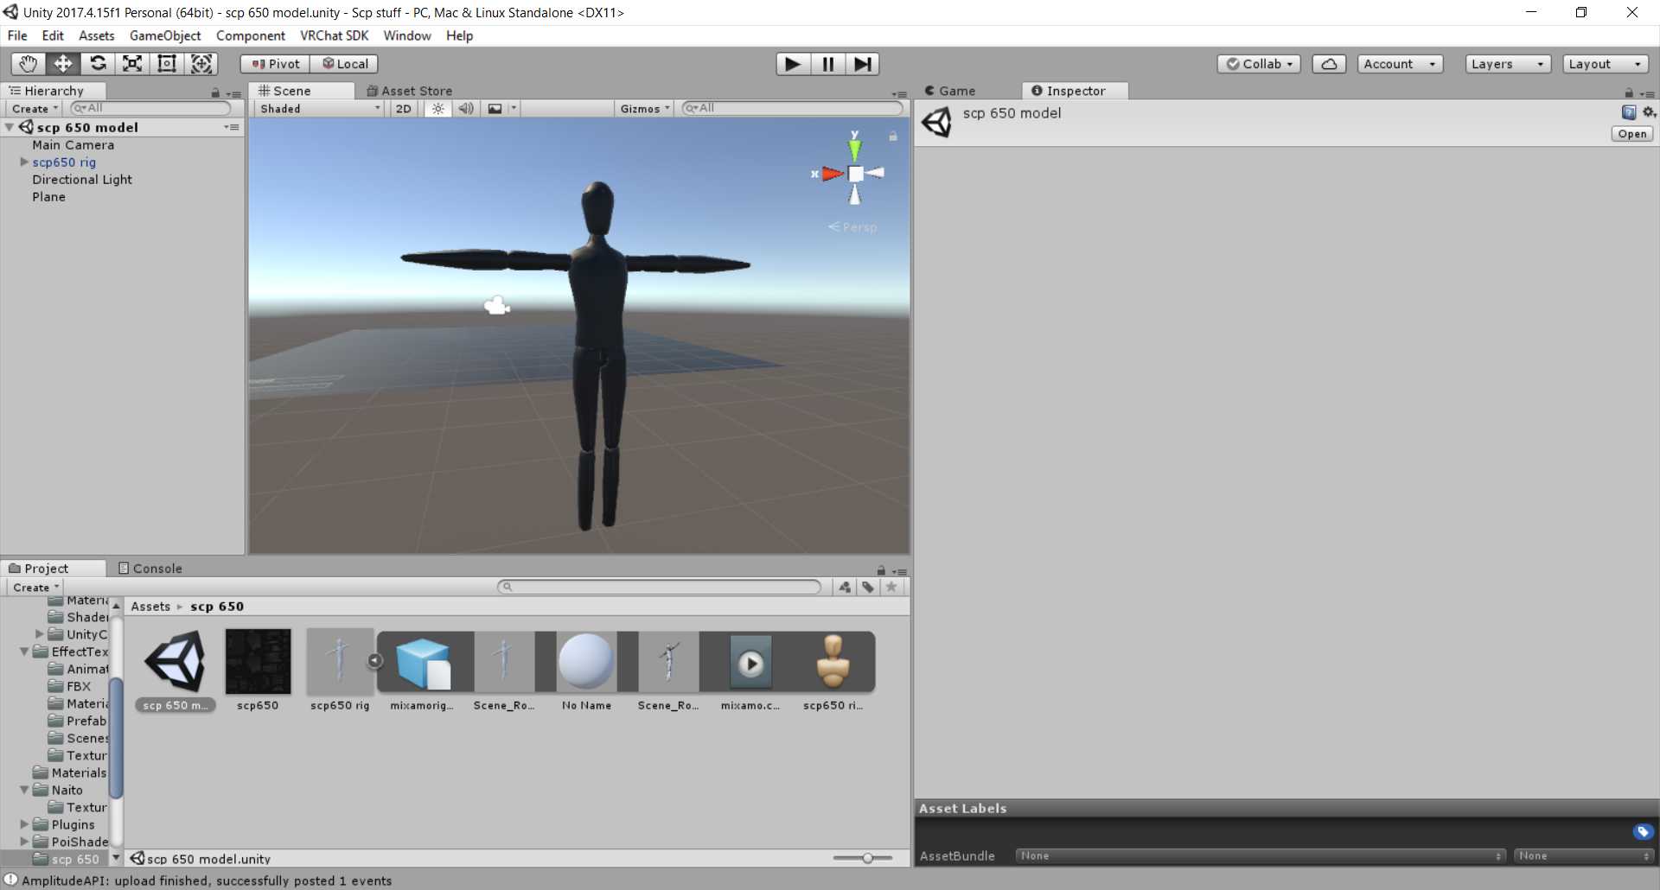Open the Cloud services icon
Screen dimensions: 1660x890
(x=1329, y=64)
